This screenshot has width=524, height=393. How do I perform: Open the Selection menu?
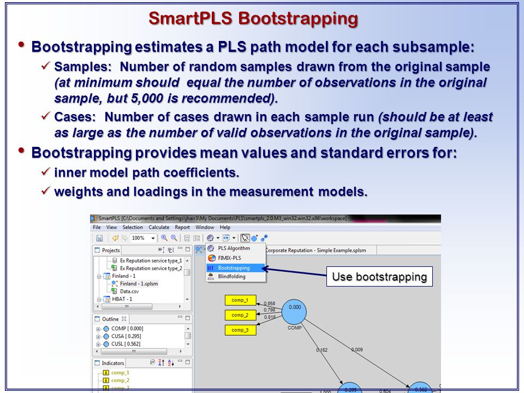132,227
